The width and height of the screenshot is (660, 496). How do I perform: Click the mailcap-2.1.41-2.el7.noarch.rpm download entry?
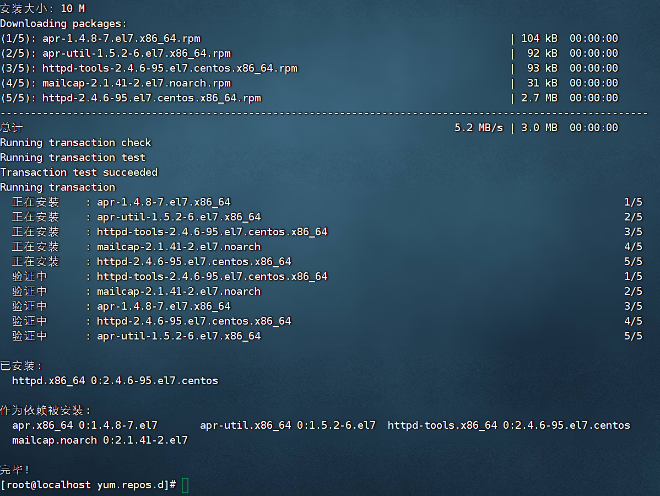point(136,83)
